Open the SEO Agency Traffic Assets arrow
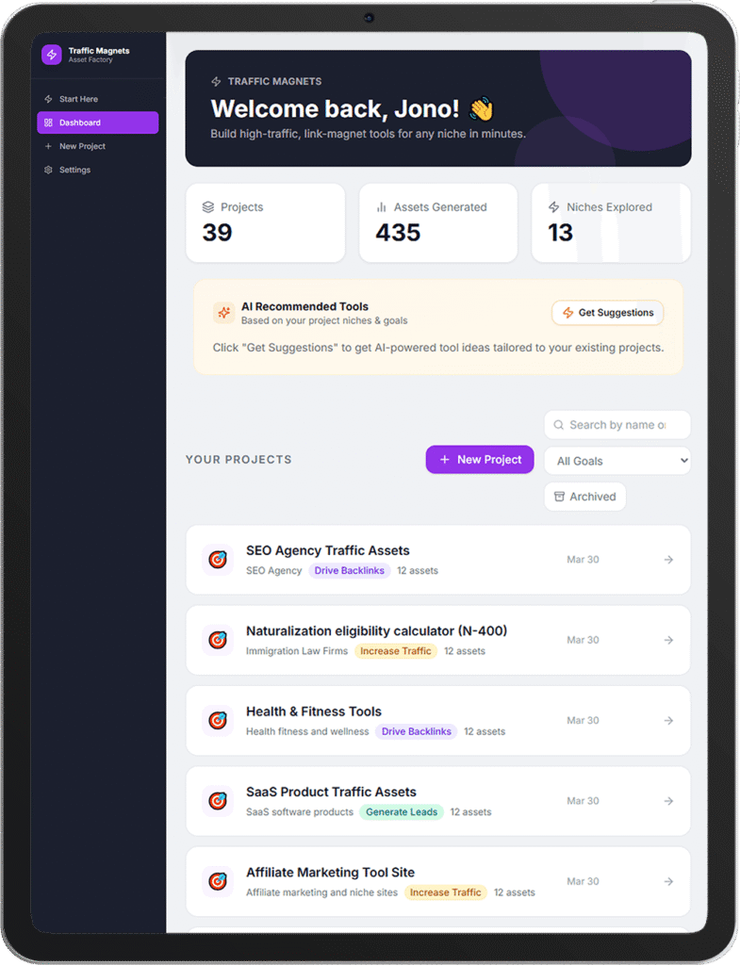Image resolution: width=740 pixels, height=965 pixels. [x=668, y=560]
